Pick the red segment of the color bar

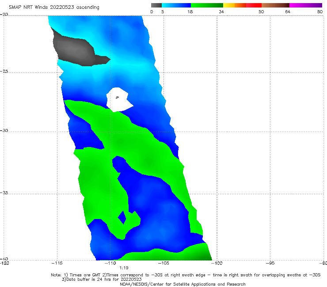(x=254, y=5)
